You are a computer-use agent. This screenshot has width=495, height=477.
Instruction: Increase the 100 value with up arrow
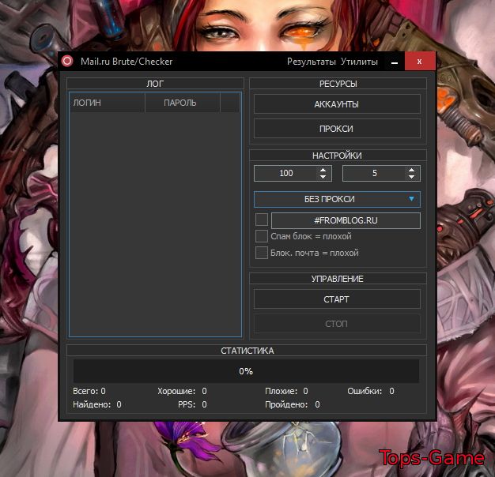tap(323, 170)
